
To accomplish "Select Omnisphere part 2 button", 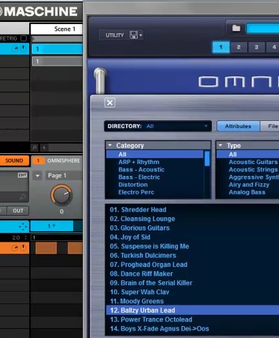I will pyautogui.click(x=238, y=47).
